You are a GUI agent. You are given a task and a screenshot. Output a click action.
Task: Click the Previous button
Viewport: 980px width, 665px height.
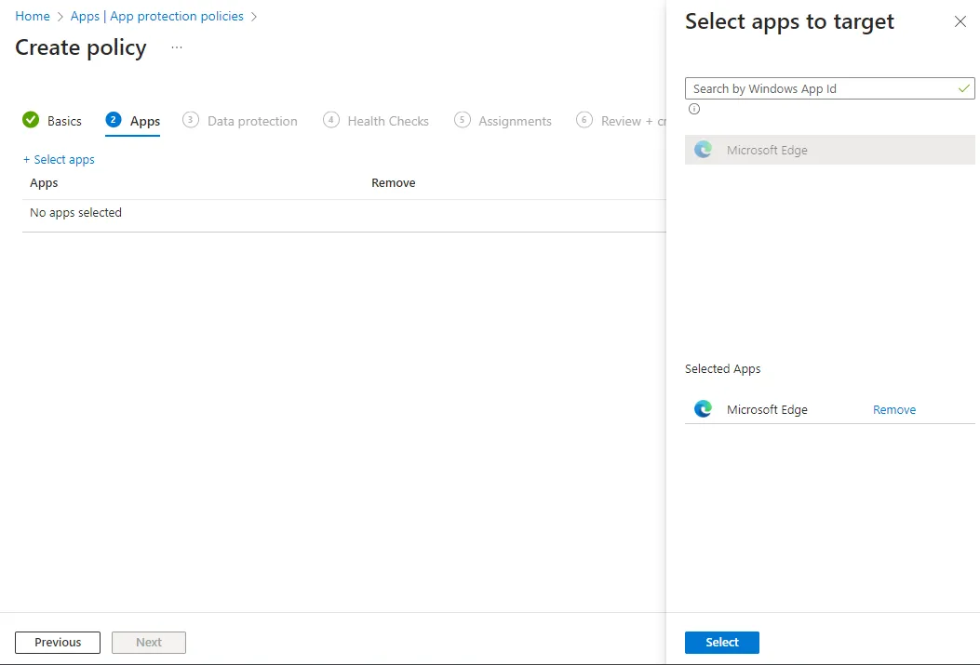[x=58, y=642]
